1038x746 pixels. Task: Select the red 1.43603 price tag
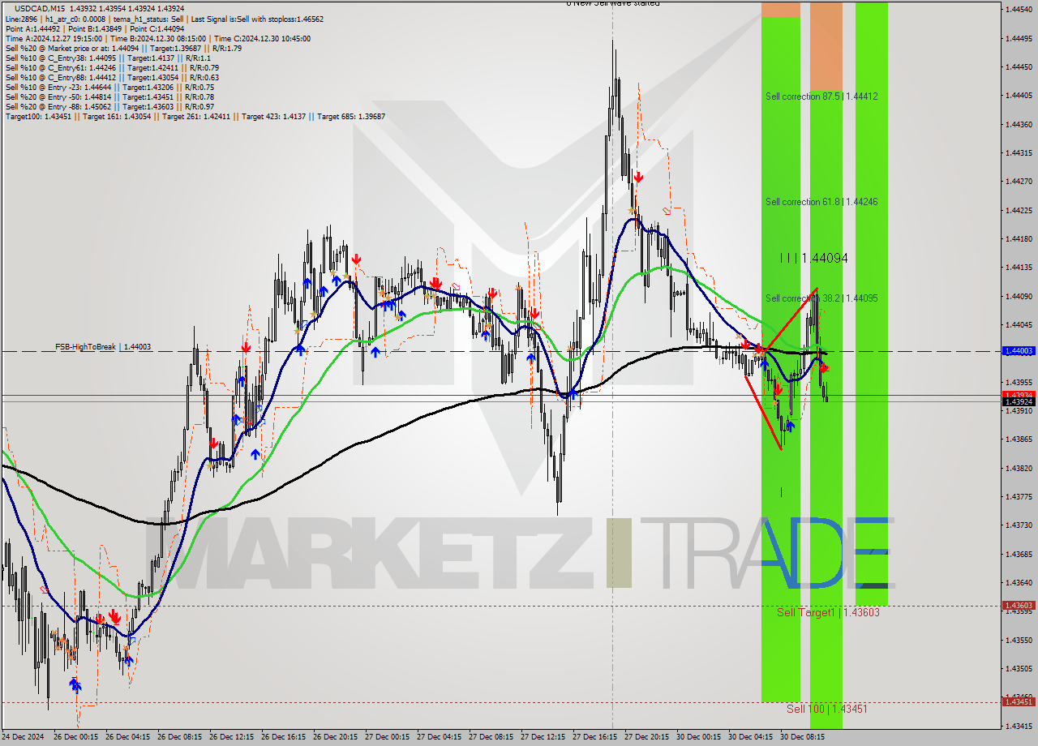pyautogui.click(x=1019, y=605)
